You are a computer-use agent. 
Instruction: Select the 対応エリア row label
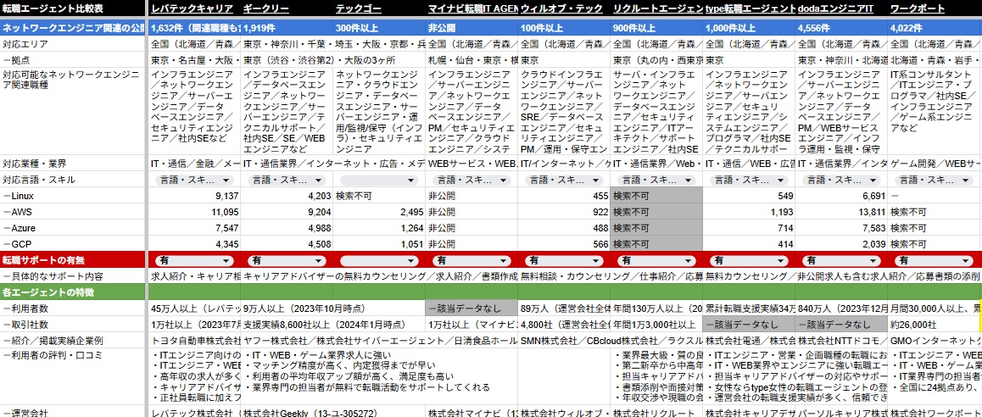[x=72, y=44]
